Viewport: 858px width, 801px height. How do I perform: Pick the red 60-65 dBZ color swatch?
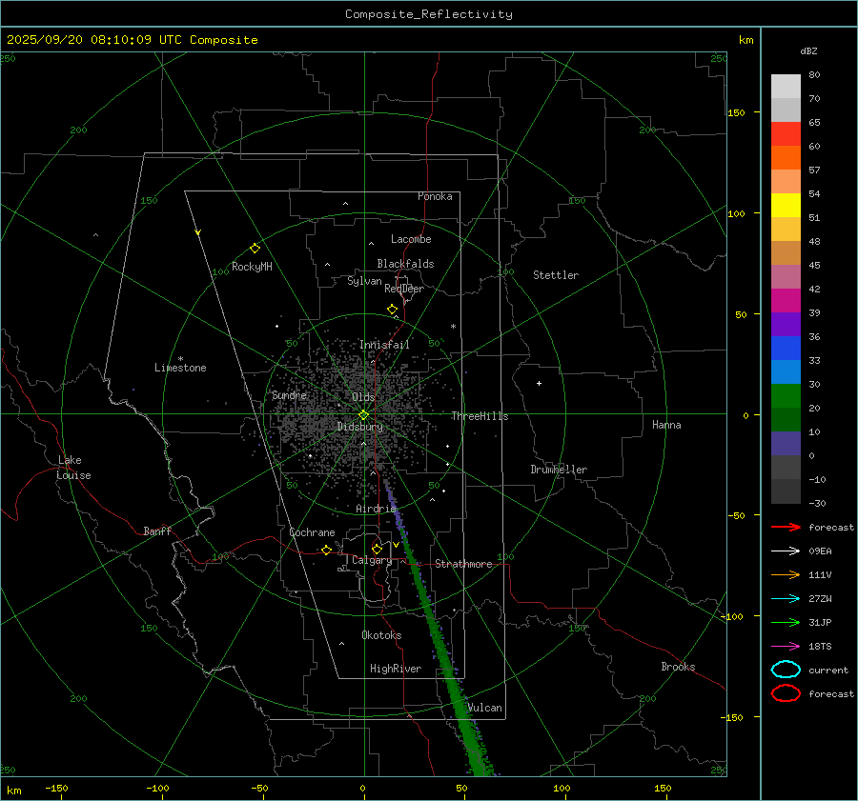click(786, 134)
